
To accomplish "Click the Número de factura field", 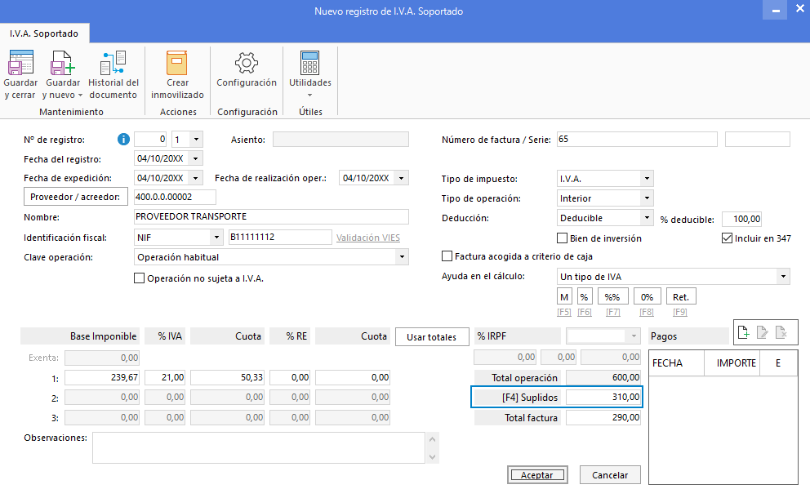I will pos(637,140).
